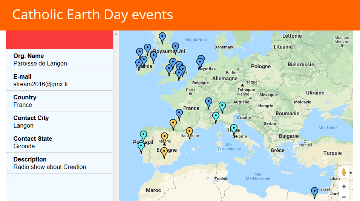The image size is (360, 201).
Task: Open the orange marker at Barcelona
Action: (x=189, y=132)
